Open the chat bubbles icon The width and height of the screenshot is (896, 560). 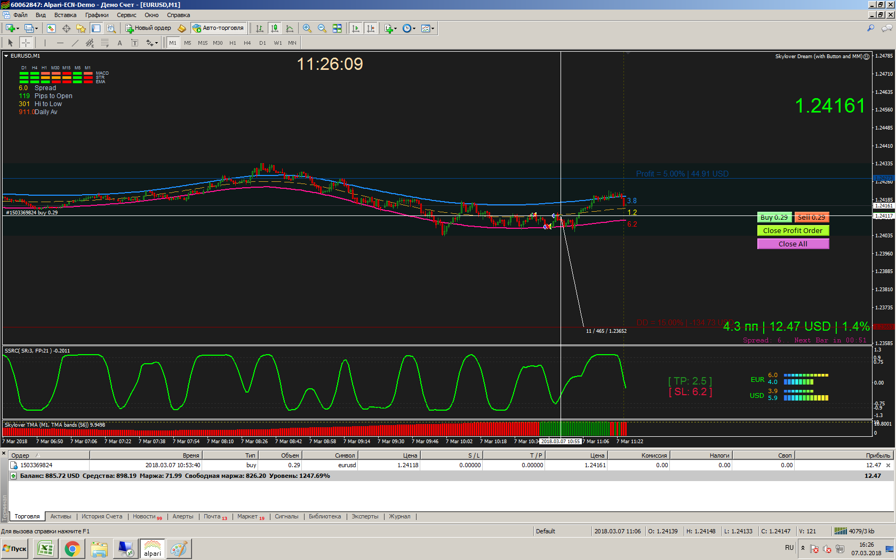[x=887, y=28]
